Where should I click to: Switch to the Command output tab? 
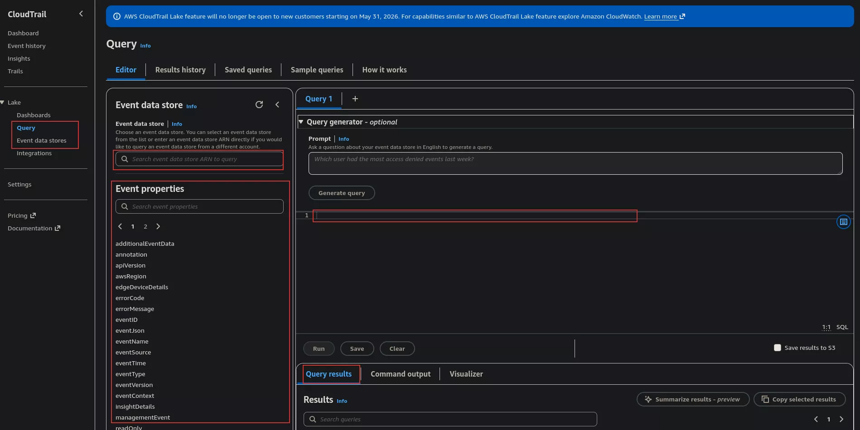[x=401, y=374]
